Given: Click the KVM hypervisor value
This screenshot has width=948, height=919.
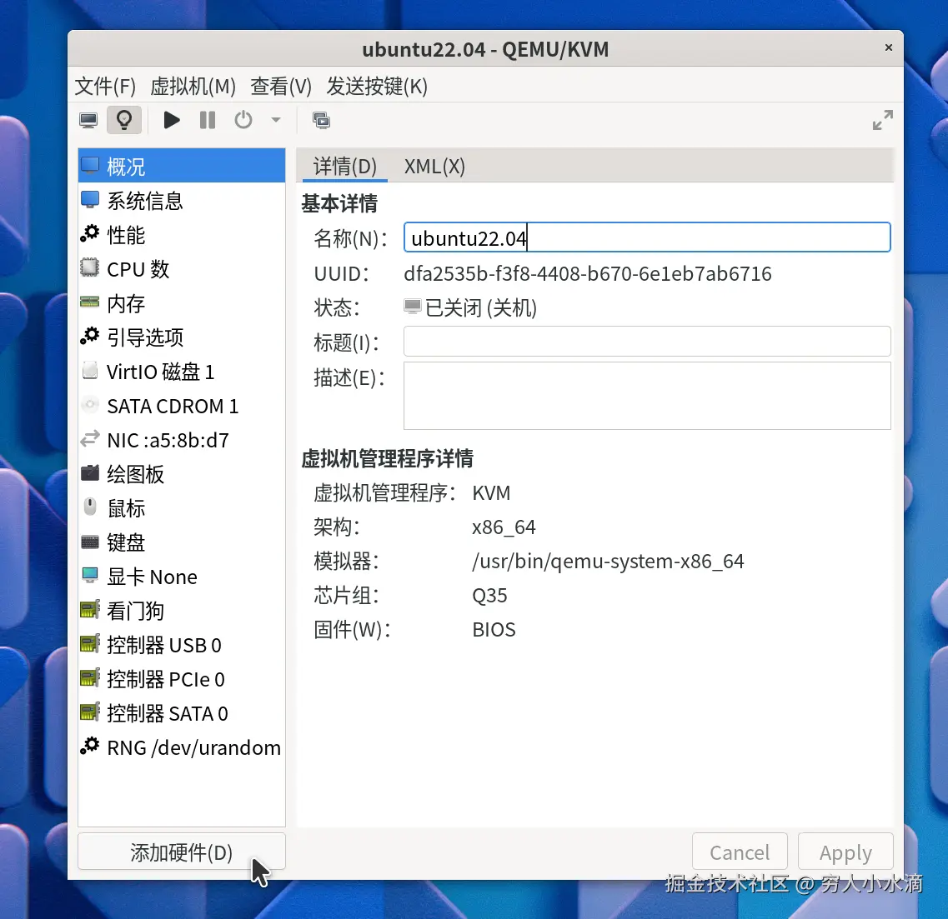Looking at the screenshot, I should (491, 493).
